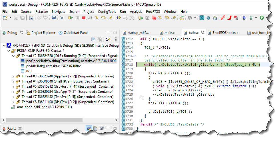Click the blue bug Debug icon
Image resolution: width=280 pixels, height=142 pixels.
244,18
